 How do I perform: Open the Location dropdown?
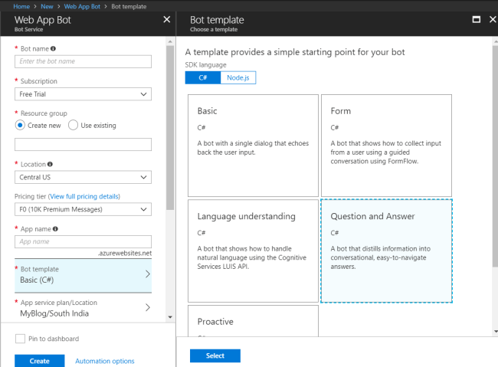tap(83, 178)
